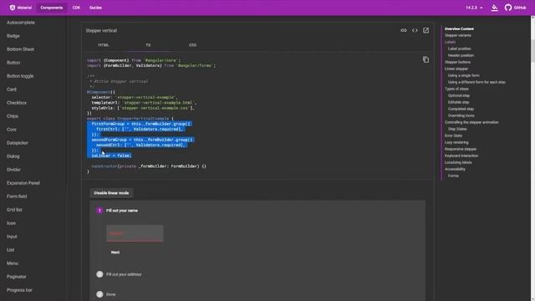
Task: Open Components in top navigation
Action: pyautogui.click(x=52, y=8)
